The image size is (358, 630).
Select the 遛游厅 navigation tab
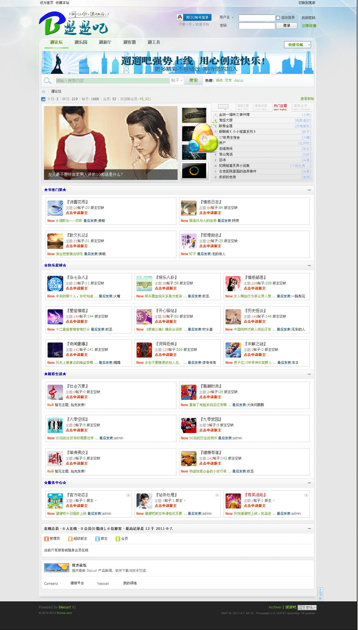click(x=105, y=43)
